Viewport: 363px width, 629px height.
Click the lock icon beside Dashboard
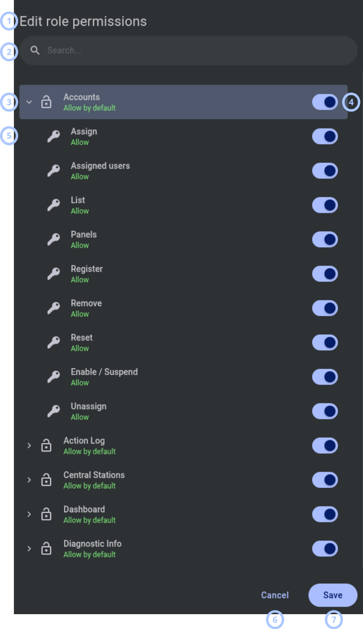[46, 514]
